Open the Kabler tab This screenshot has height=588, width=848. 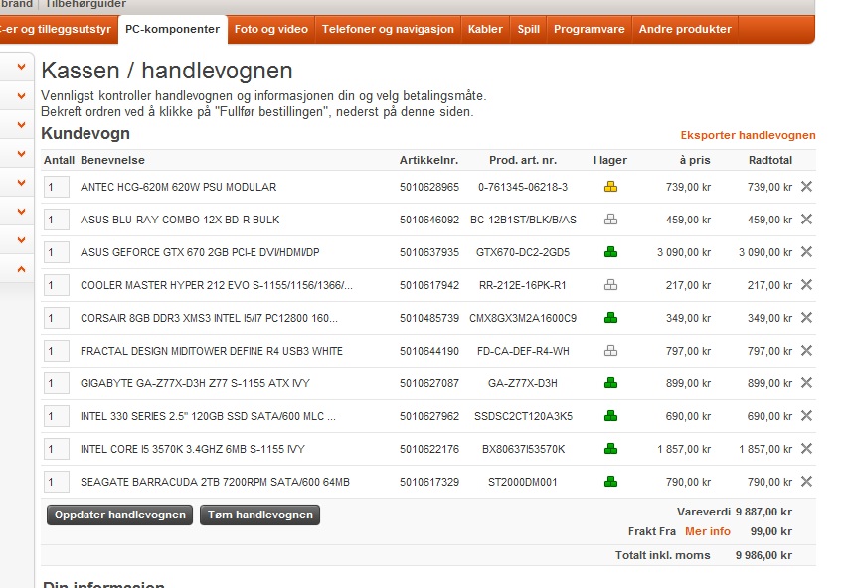pyautogui.click(x=485, y=29)
